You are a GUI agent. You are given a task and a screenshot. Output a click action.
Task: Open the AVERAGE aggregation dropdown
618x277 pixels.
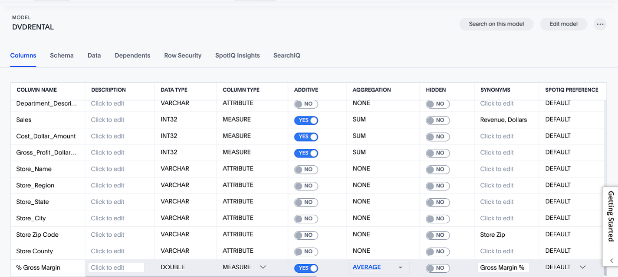point(400,267)
